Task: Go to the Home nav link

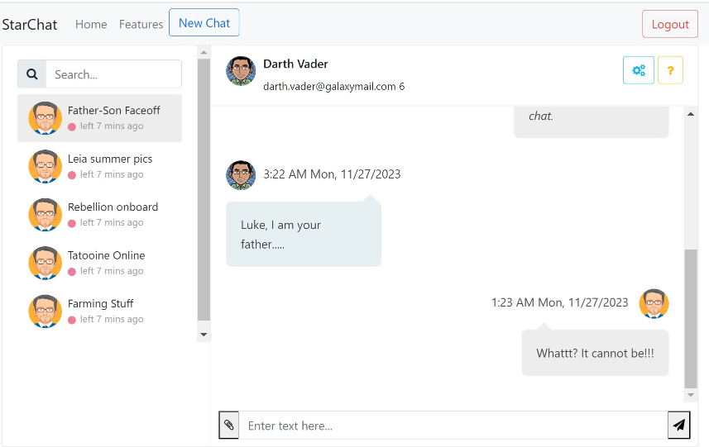Action: (91, 24)
